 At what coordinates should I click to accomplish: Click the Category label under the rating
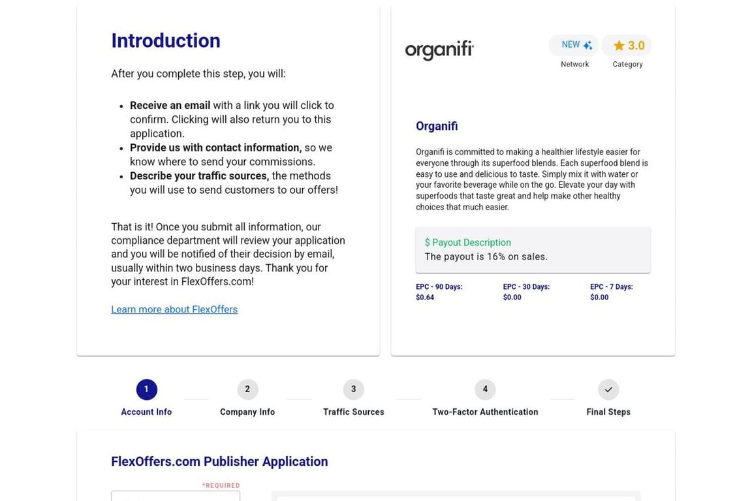[x=627, y=64]
